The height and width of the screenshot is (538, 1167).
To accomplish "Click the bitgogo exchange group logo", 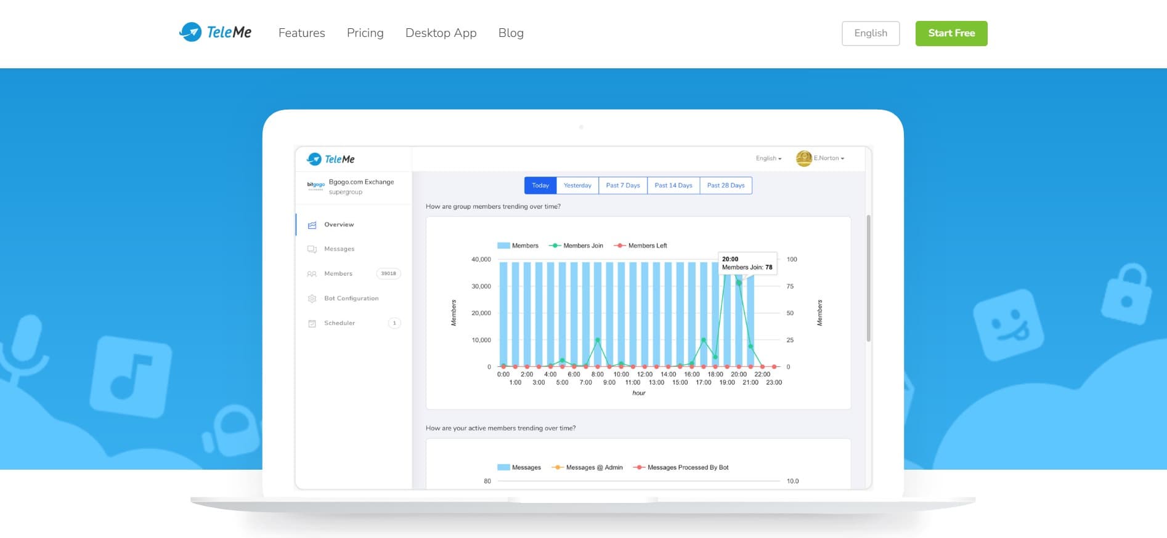I will (315, 185).
